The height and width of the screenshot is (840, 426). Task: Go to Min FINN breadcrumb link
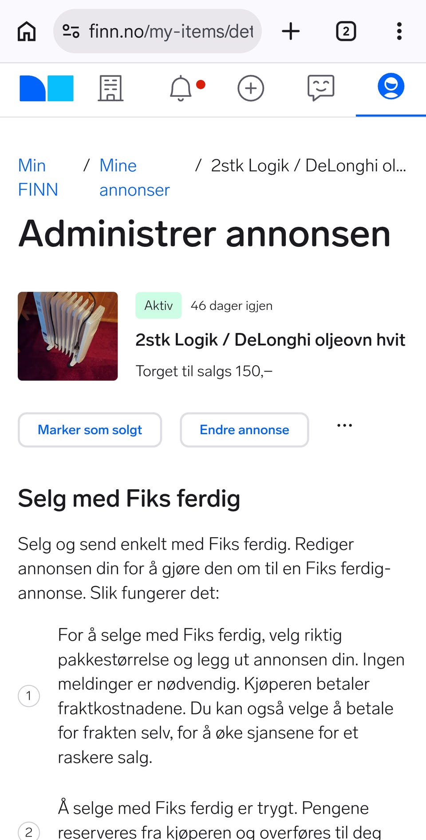(x=37, y=178)
